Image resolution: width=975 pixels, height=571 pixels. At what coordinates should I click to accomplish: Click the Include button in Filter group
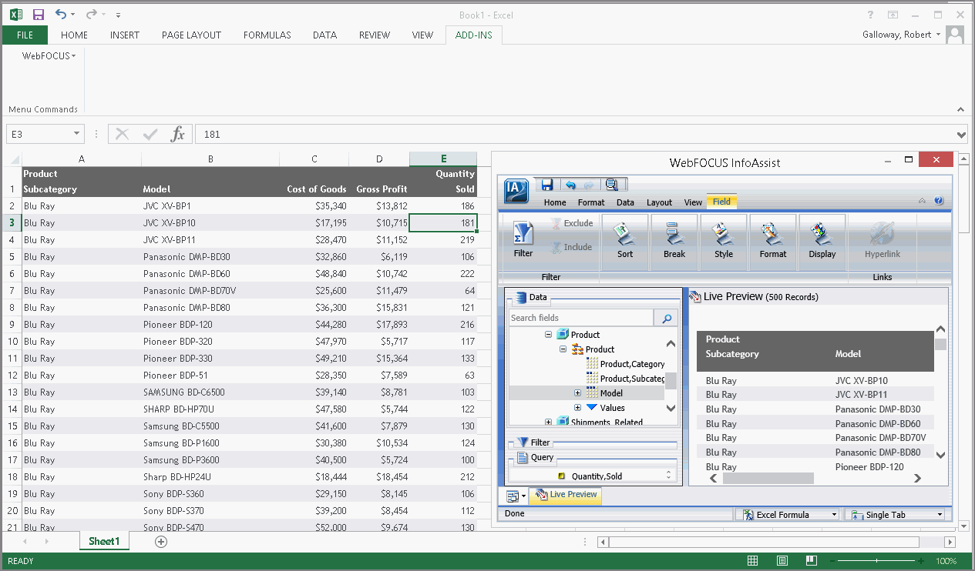(x=571, y=247)
